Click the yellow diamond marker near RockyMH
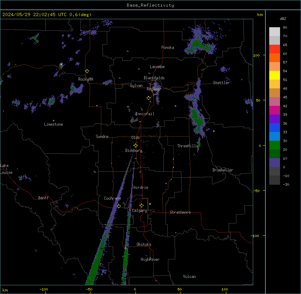This screenshot has height=294, width=301. coord(87,71)
